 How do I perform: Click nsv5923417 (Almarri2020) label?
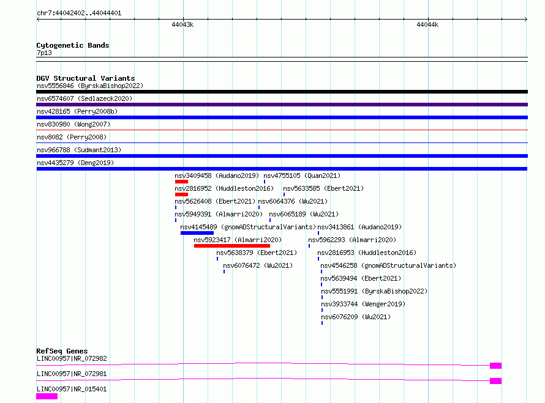[x=238, y=240]
